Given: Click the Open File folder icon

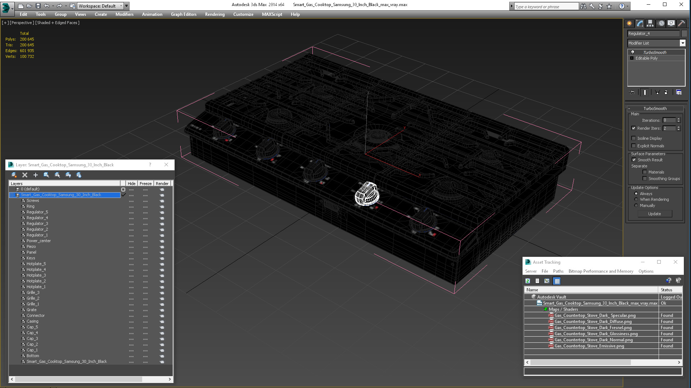Looking at the screenshot, I should point(29,6).
